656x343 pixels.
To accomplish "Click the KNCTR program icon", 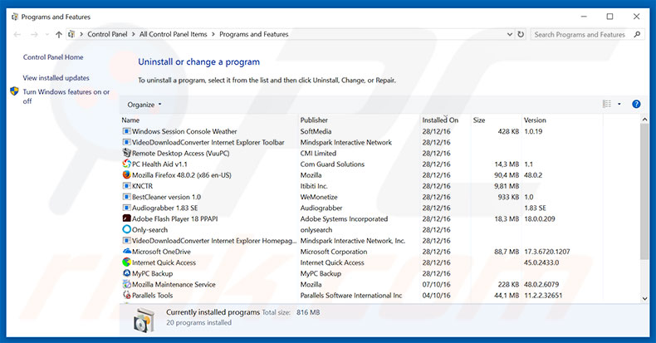I will point(126,186).
